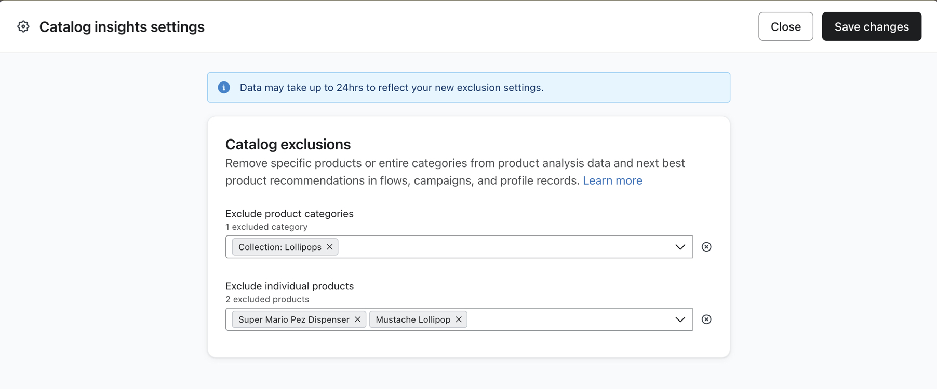Click the gear icon beside the page title
Image resolution: width=937 pixels, height=389 pixels.
[23, 26]
